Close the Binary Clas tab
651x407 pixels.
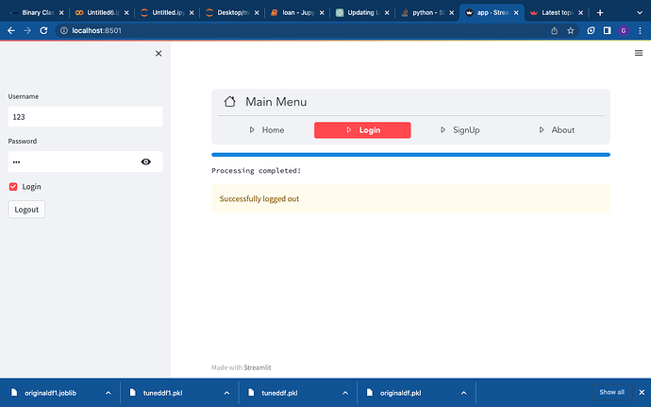coord(61,13)
